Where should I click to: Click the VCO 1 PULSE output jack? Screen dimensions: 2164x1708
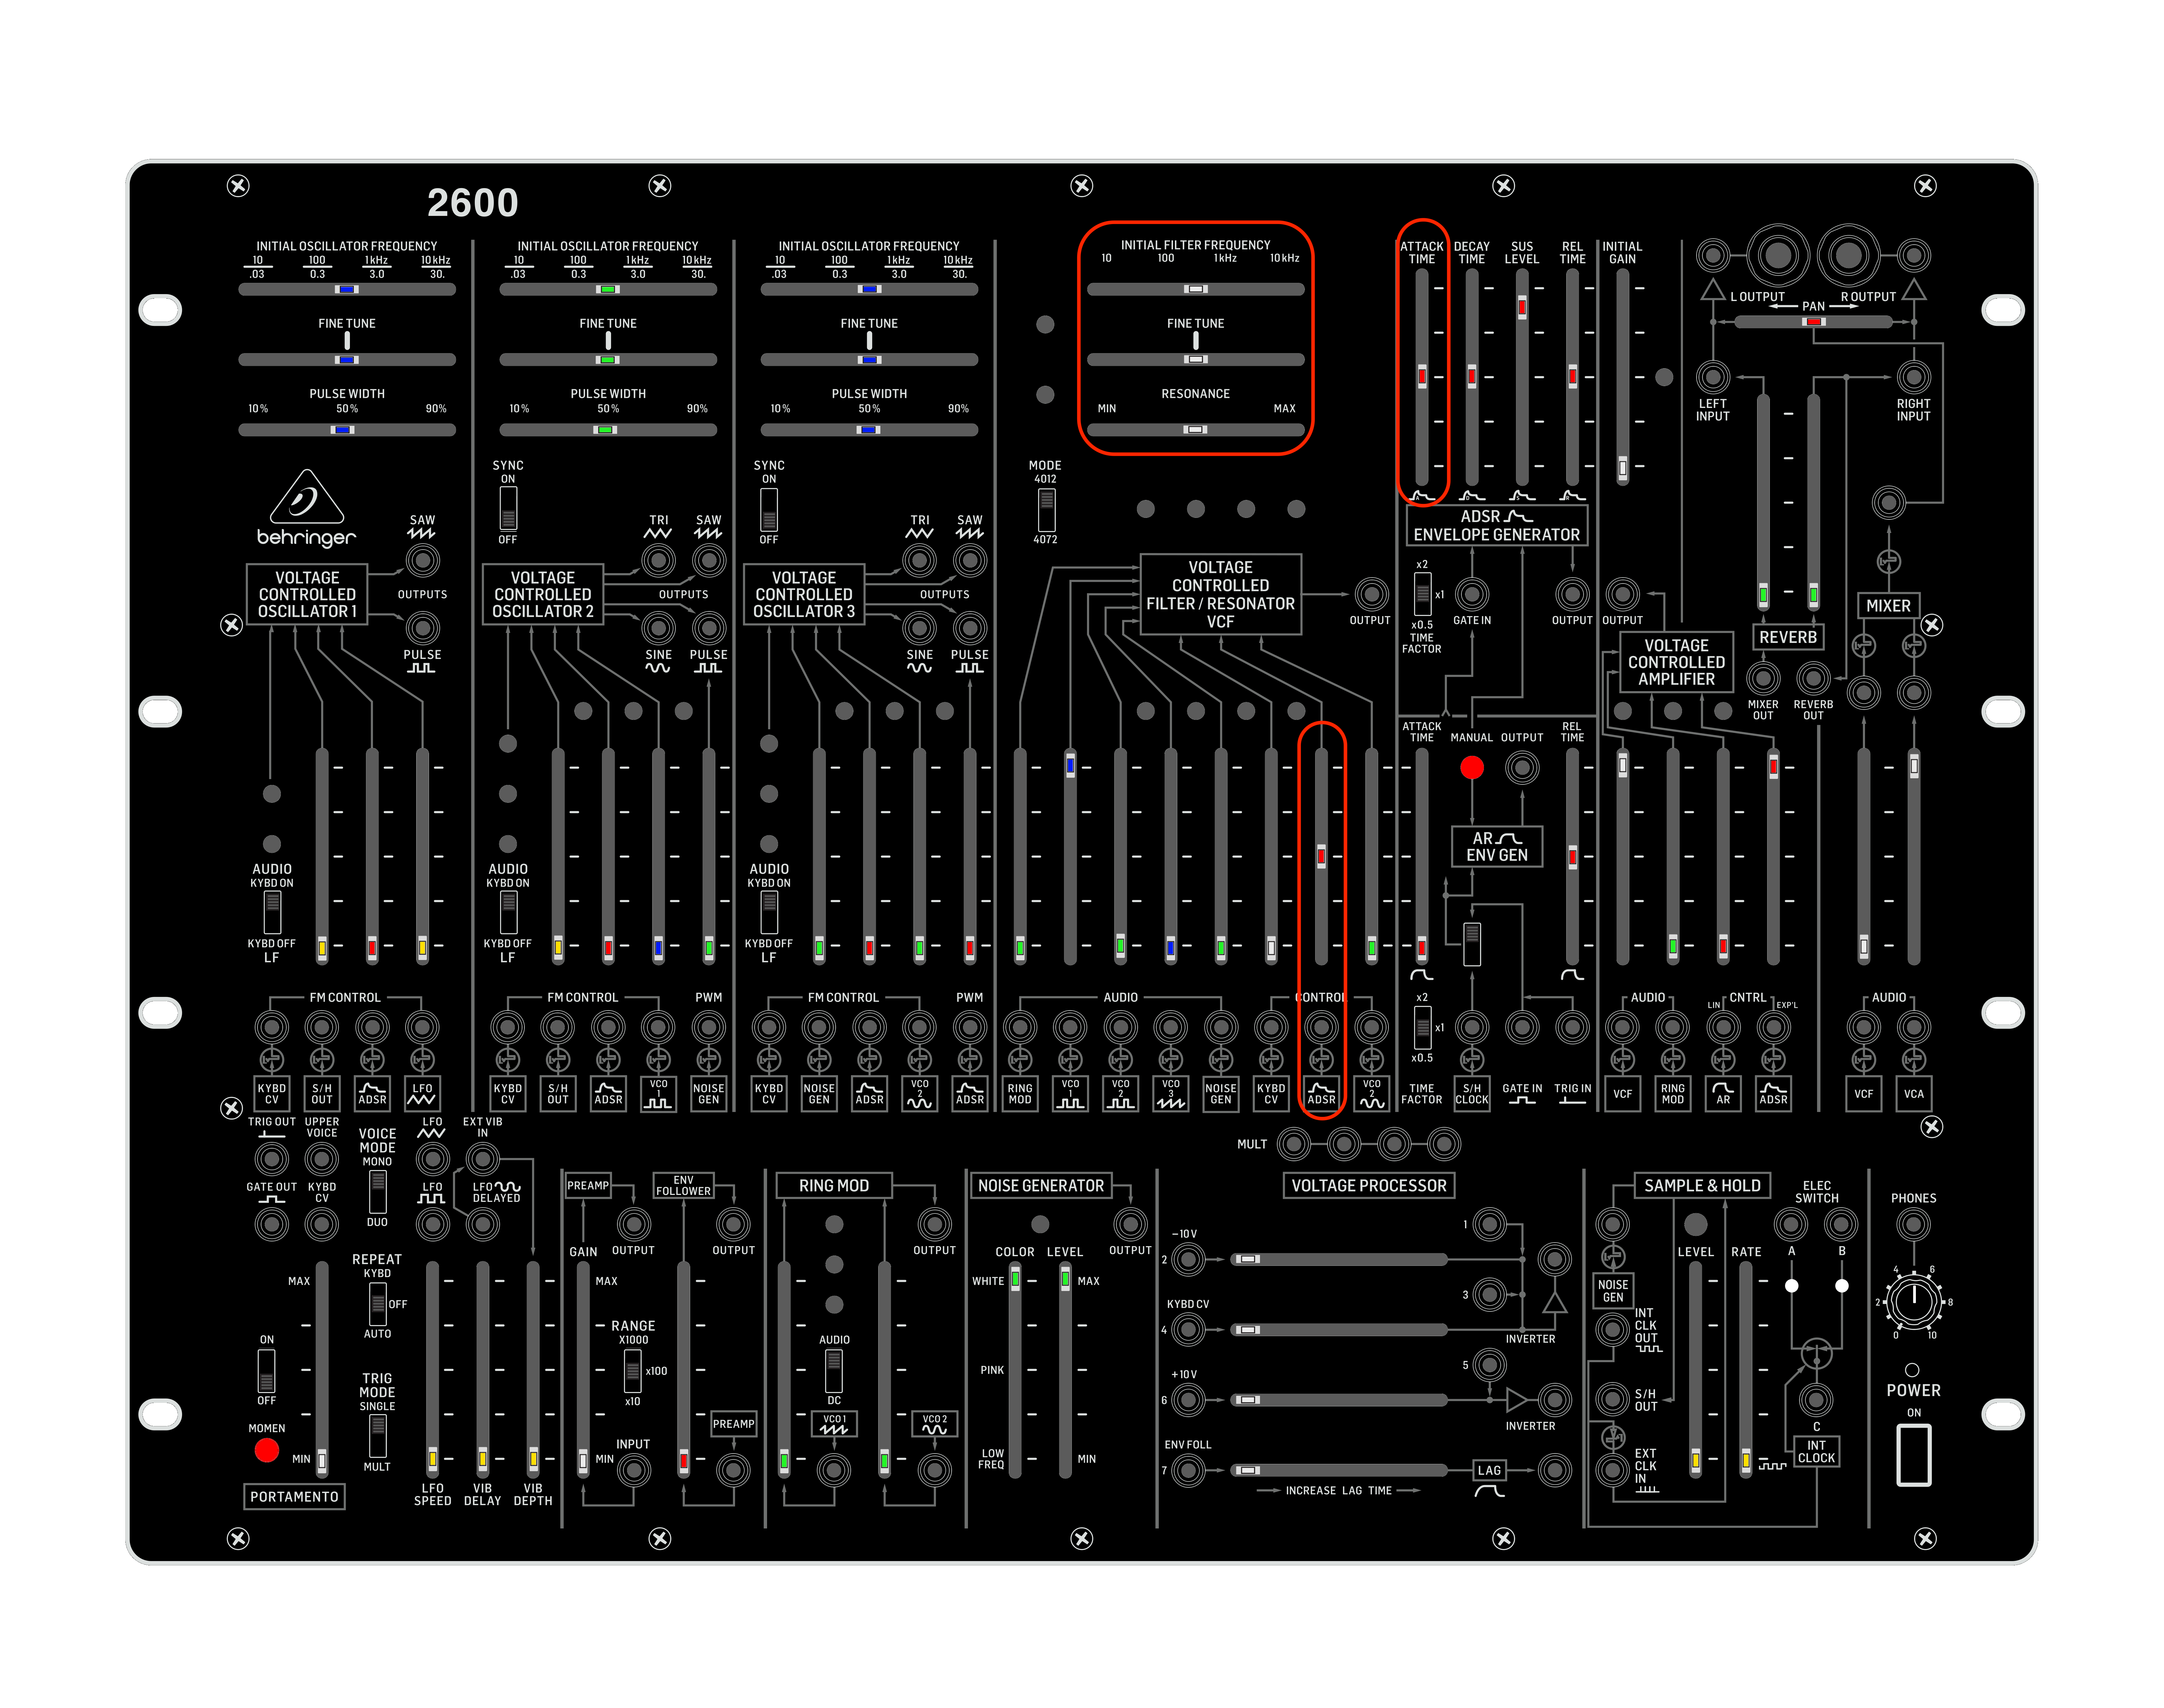pos(422,628)
